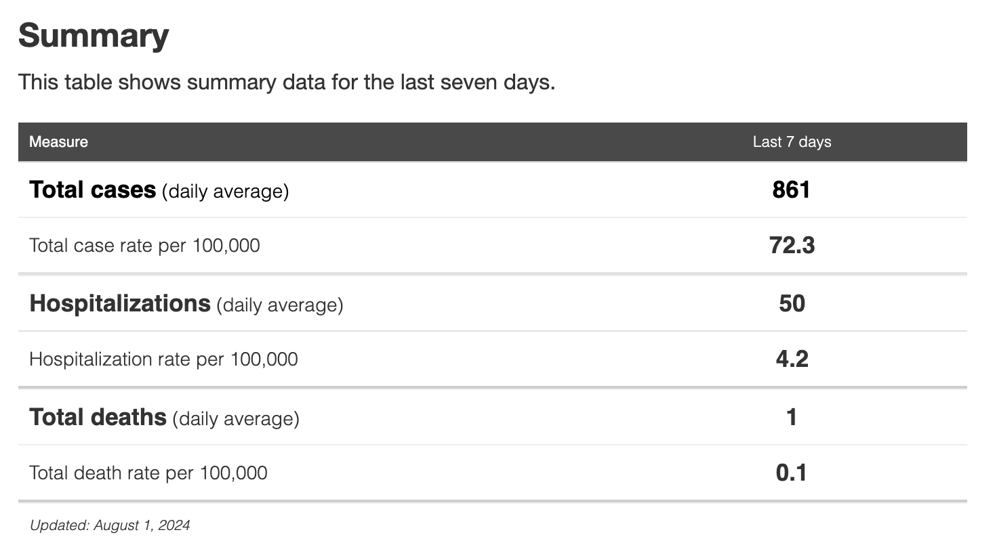The image size is (995, 547).
Task: Click the bold Hospitalizations label
Action: [x=120, y=304]
